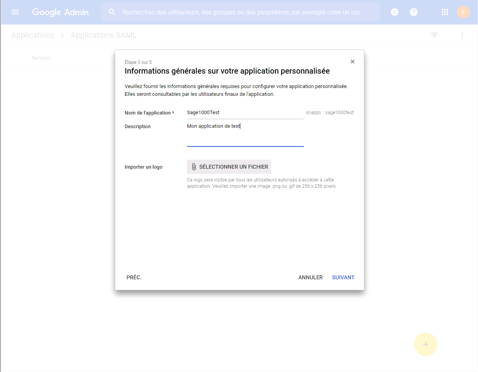Open the support assistant hourglass icon
This screenshot has height=372, width=478.
pos(395,12)
